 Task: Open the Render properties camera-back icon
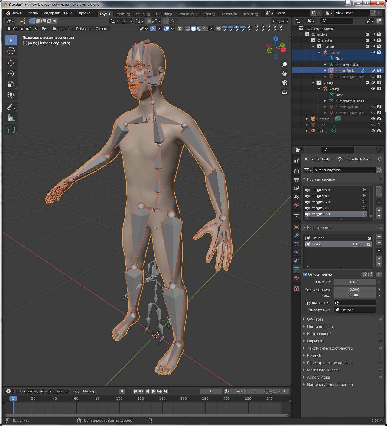(297, 171)
